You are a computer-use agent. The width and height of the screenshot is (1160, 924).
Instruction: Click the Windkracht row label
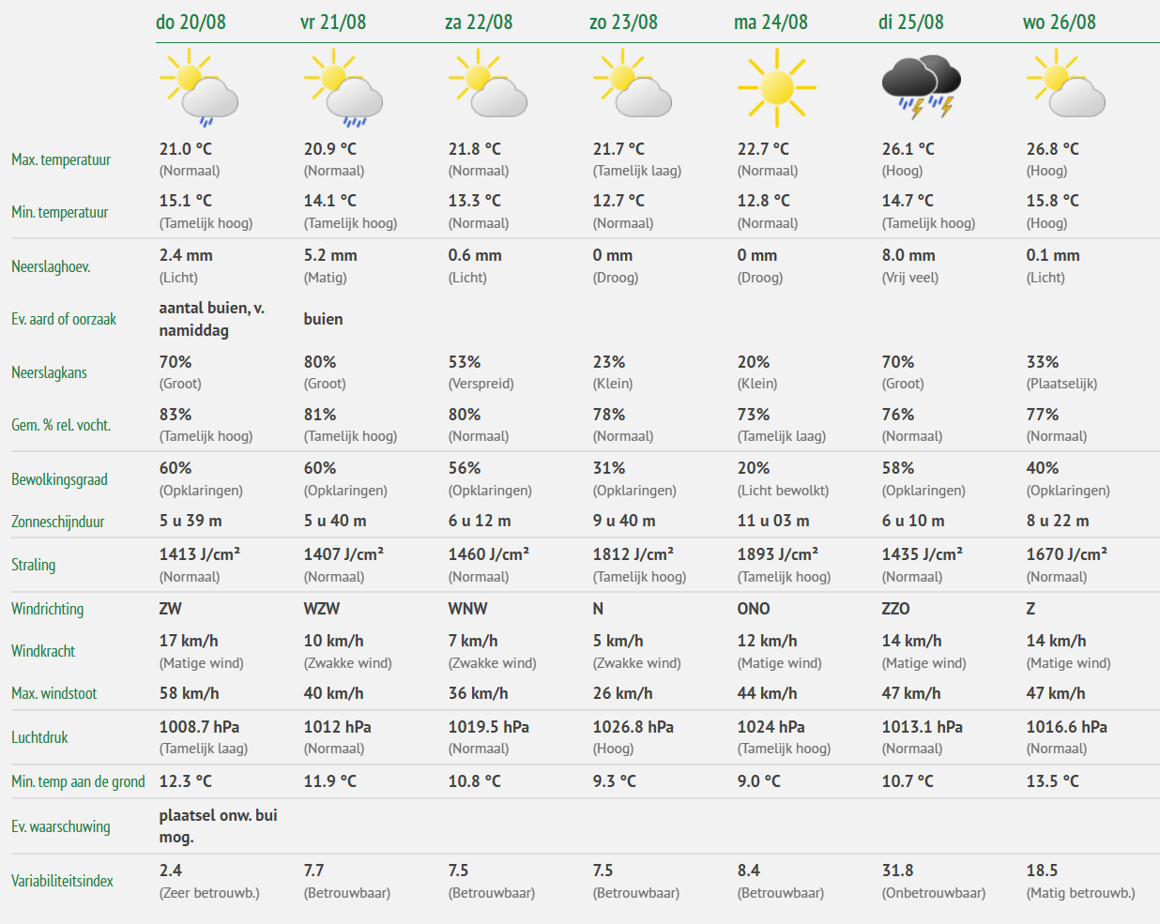click(x=43, y=651)
